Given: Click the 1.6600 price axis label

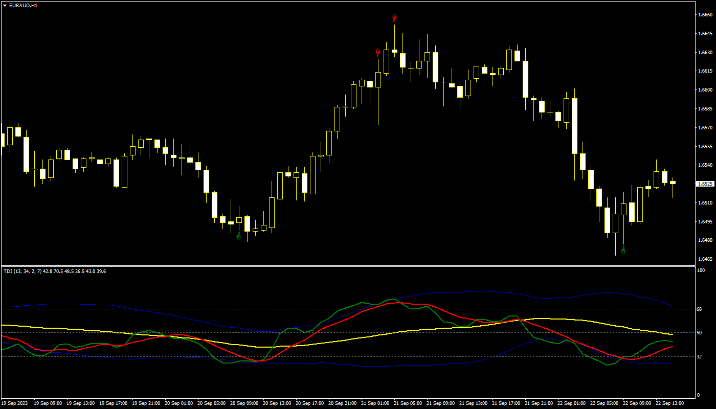Looking at the screenshot, I should coord(705,90).
